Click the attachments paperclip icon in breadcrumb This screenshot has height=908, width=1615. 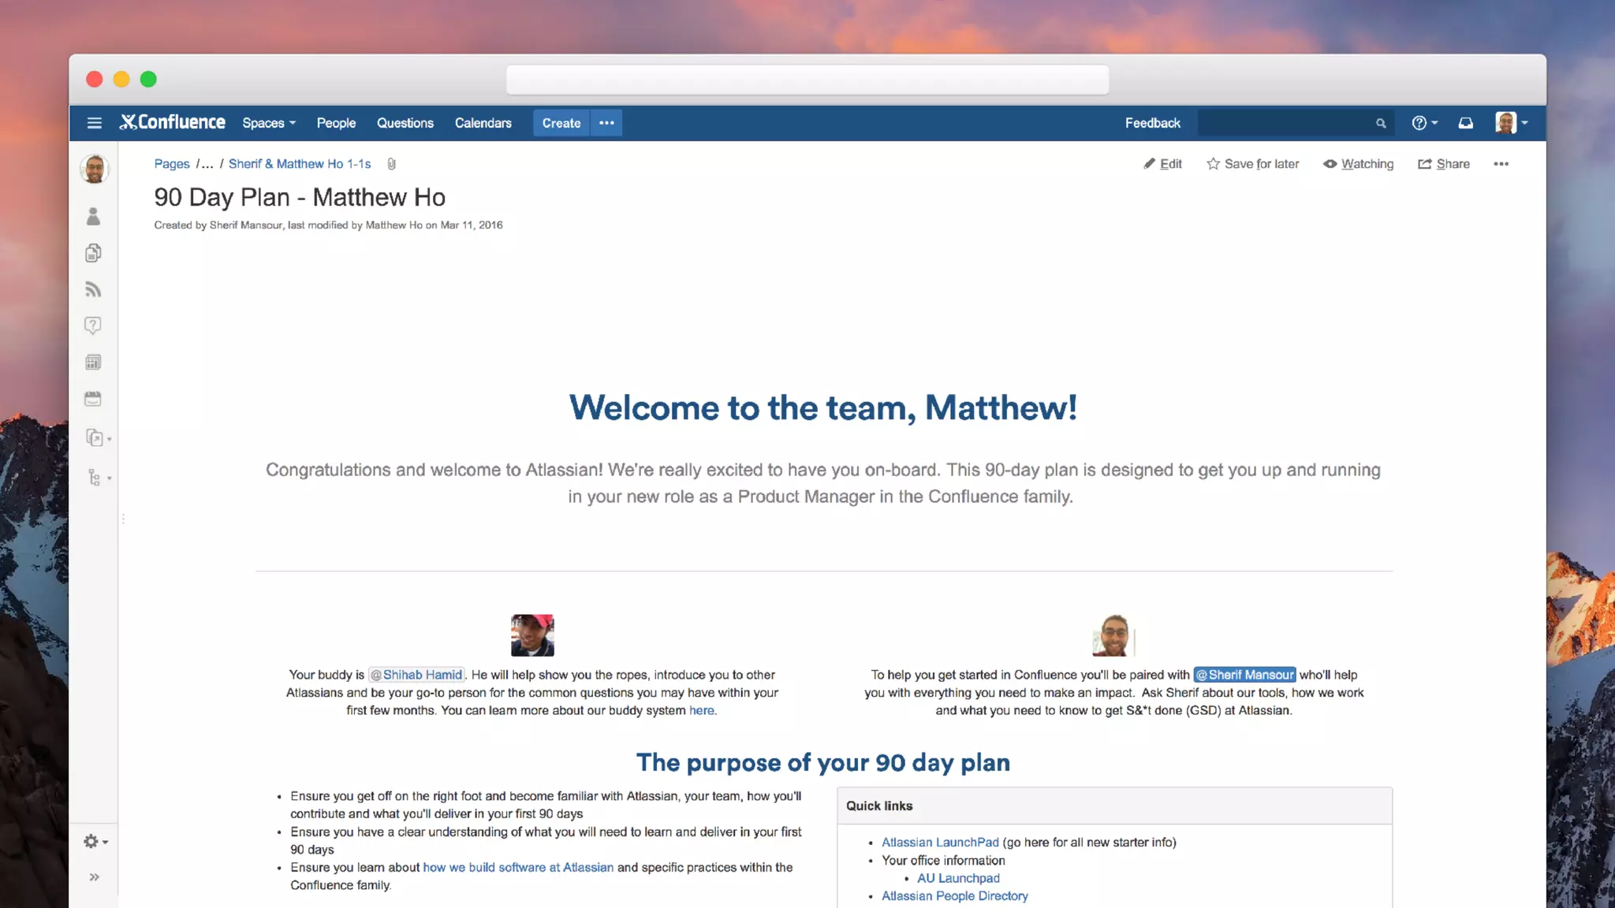click(391, 164)
